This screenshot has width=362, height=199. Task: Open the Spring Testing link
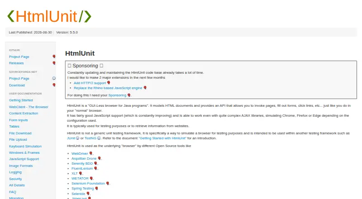coord(83,189)
